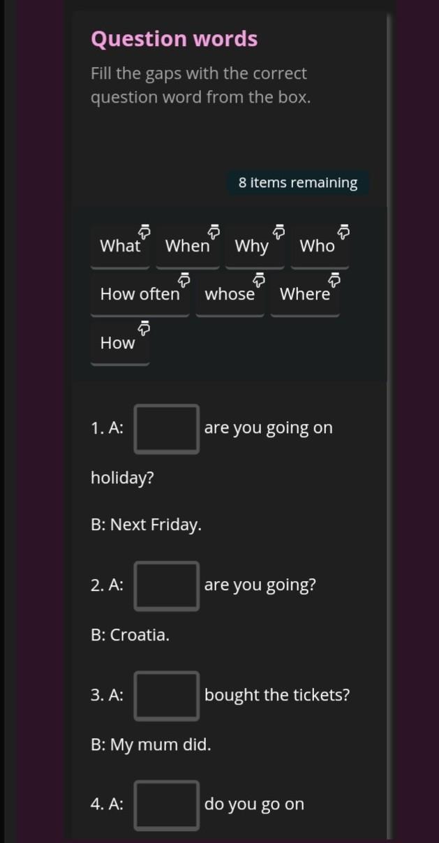Click the "8 items remaining" counter badge
The height and width of the screenshot is (843, 439).
tap(298, 183)
